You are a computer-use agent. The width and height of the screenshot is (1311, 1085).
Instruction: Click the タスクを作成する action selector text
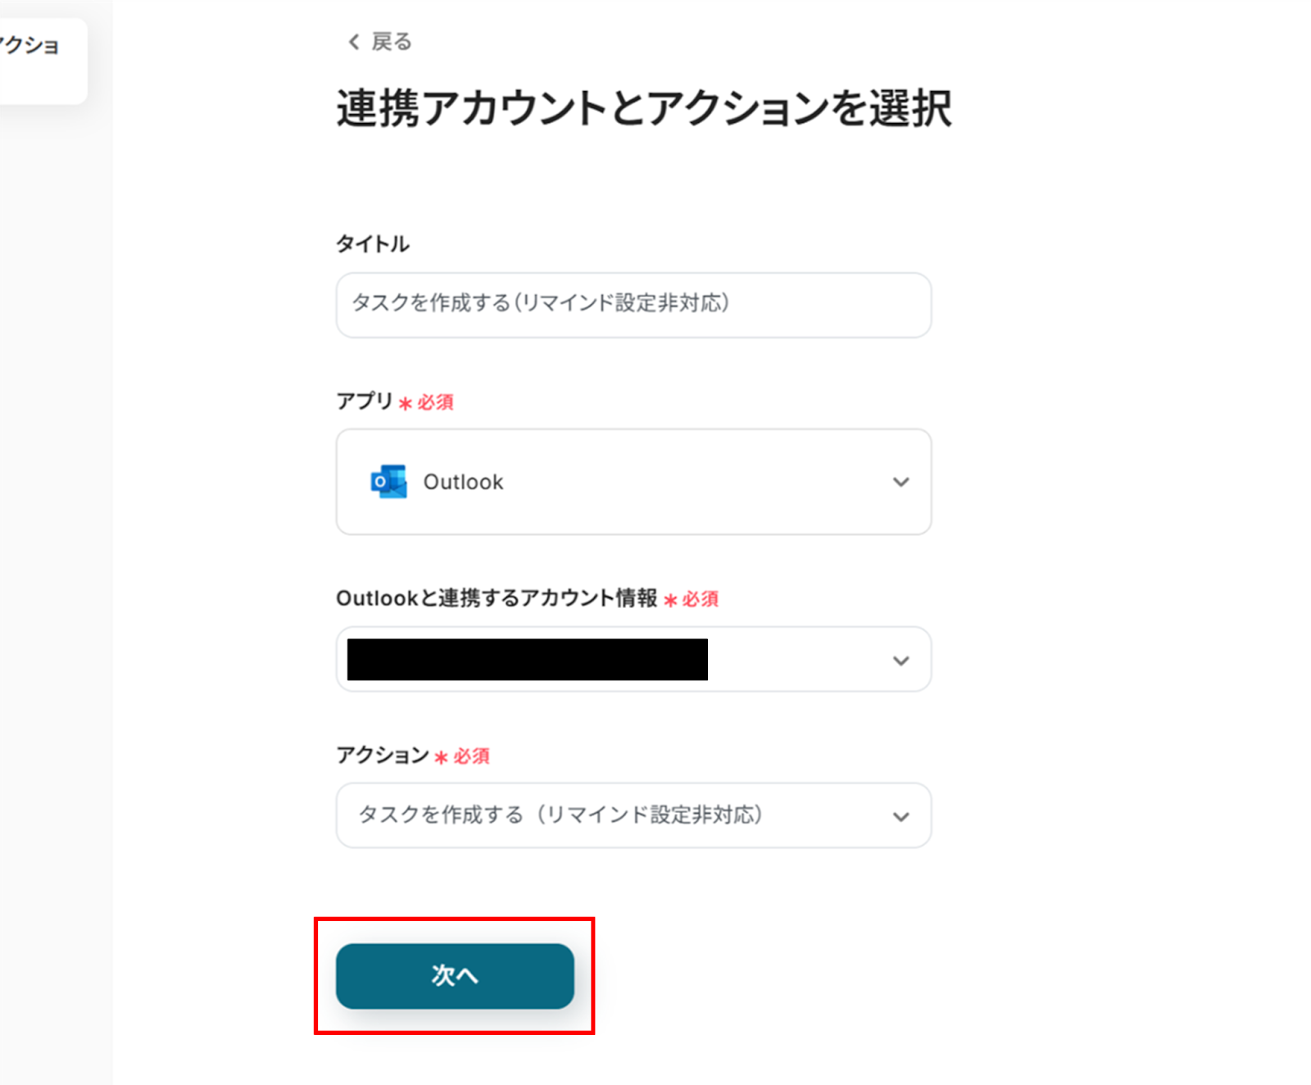tap(560, 815)
